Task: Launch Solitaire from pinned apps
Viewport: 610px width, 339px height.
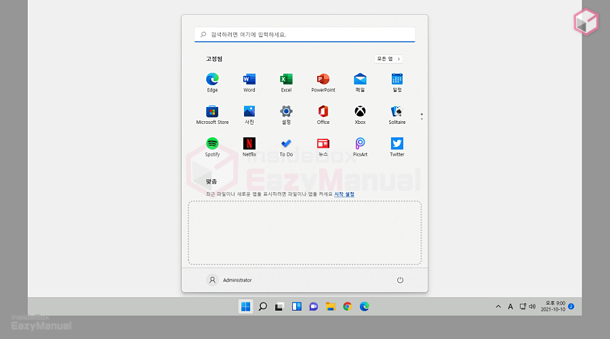Action: point(396,114)
